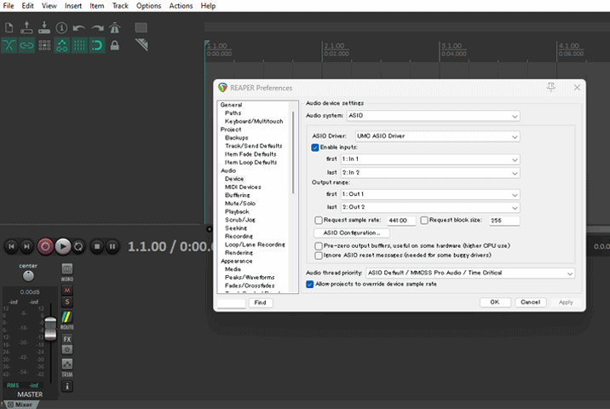
Task: Open the File menu
Action: 9,6
